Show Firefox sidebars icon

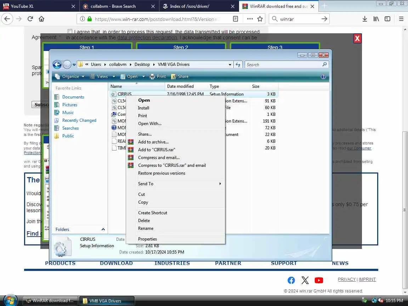[x=387, y=19]
